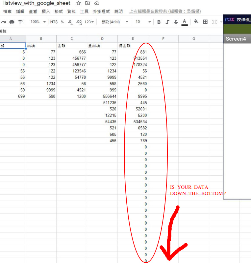Open the 插入 menu
Screen dimensions: 251x263
[x=46, y=11]
